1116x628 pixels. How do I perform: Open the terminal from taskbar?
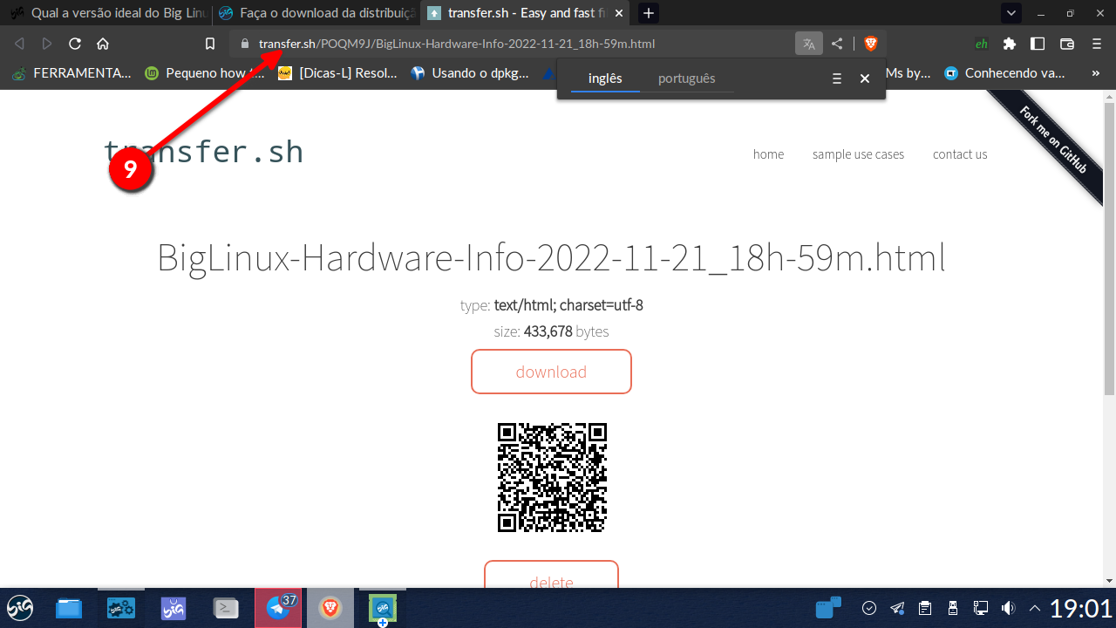pyautogui.click(x=227, y=608)
